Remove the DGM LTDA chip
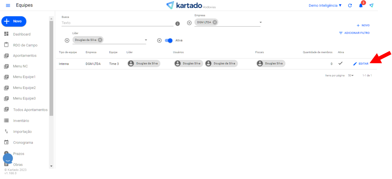392x179 pixels. tap(214, 22)
